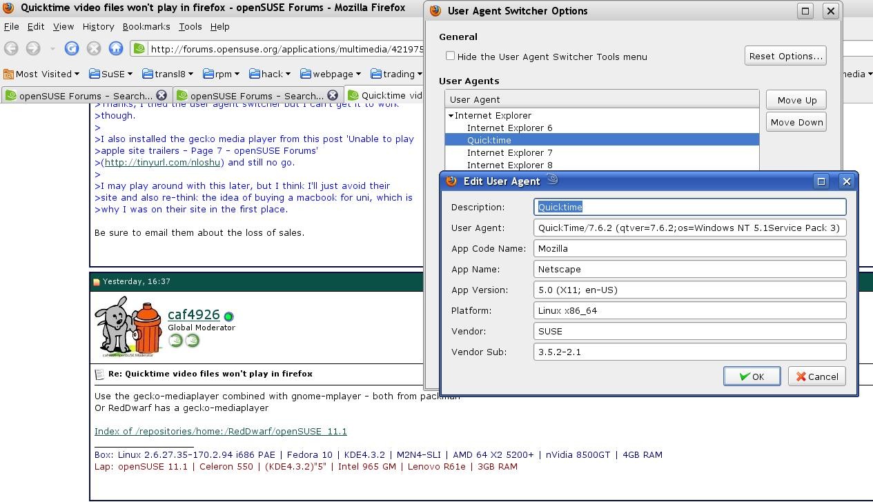Toggle Hide the User Agent Switcher Tools menu
The height and width of the screenshot is (502, 873).
pos(451,56)
